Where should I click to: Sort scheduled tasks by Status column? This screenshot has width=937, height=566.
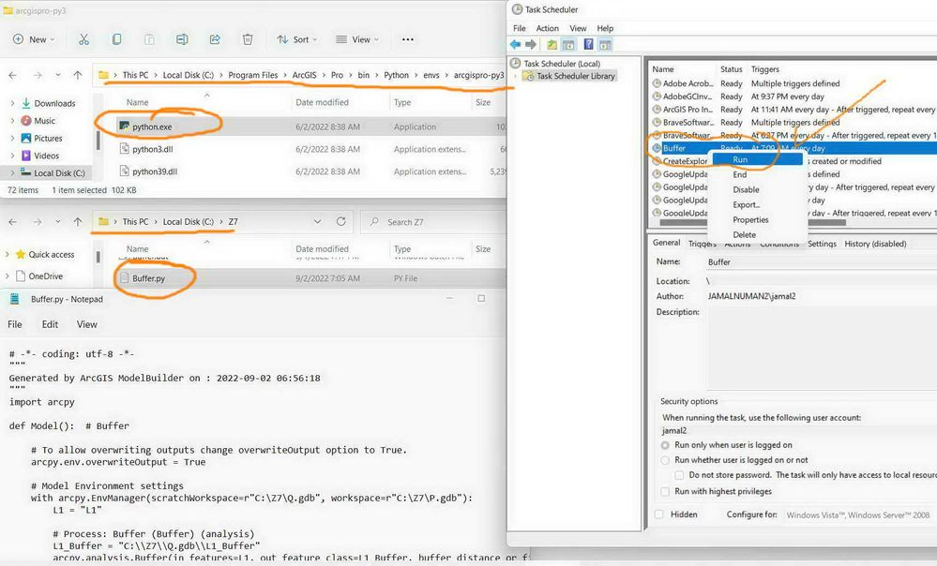(x=731, y=69)
